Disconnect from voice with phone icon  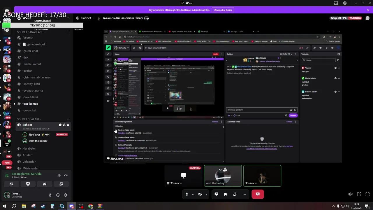coord(66,175)
